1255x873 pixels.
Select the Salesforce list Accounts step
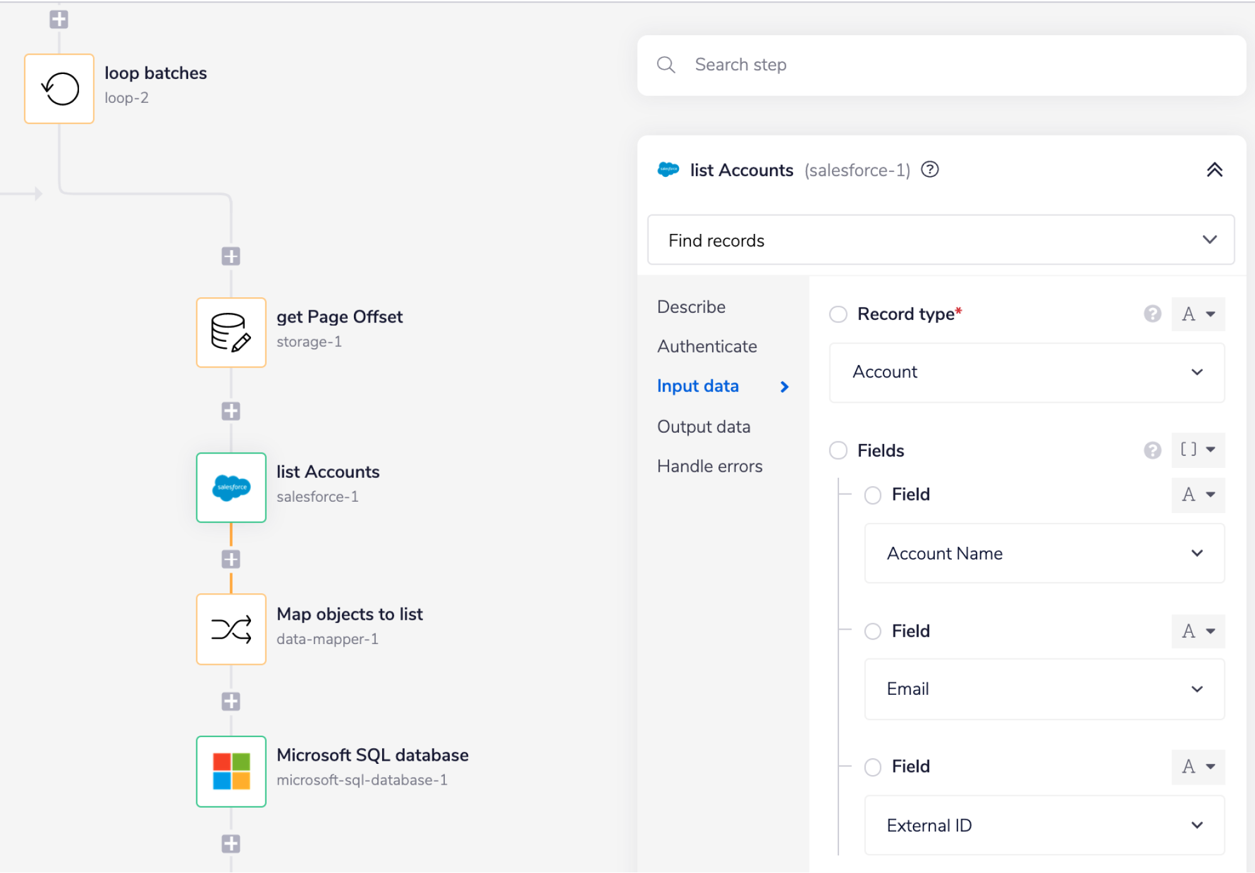pos(231,487)
